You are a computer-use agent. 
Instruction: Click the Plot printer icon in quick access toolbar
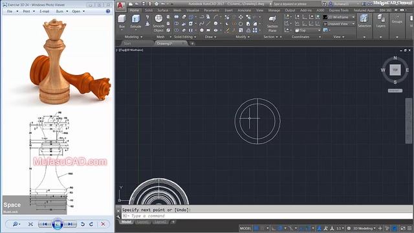pyautogui.click(x=157, y=4)
